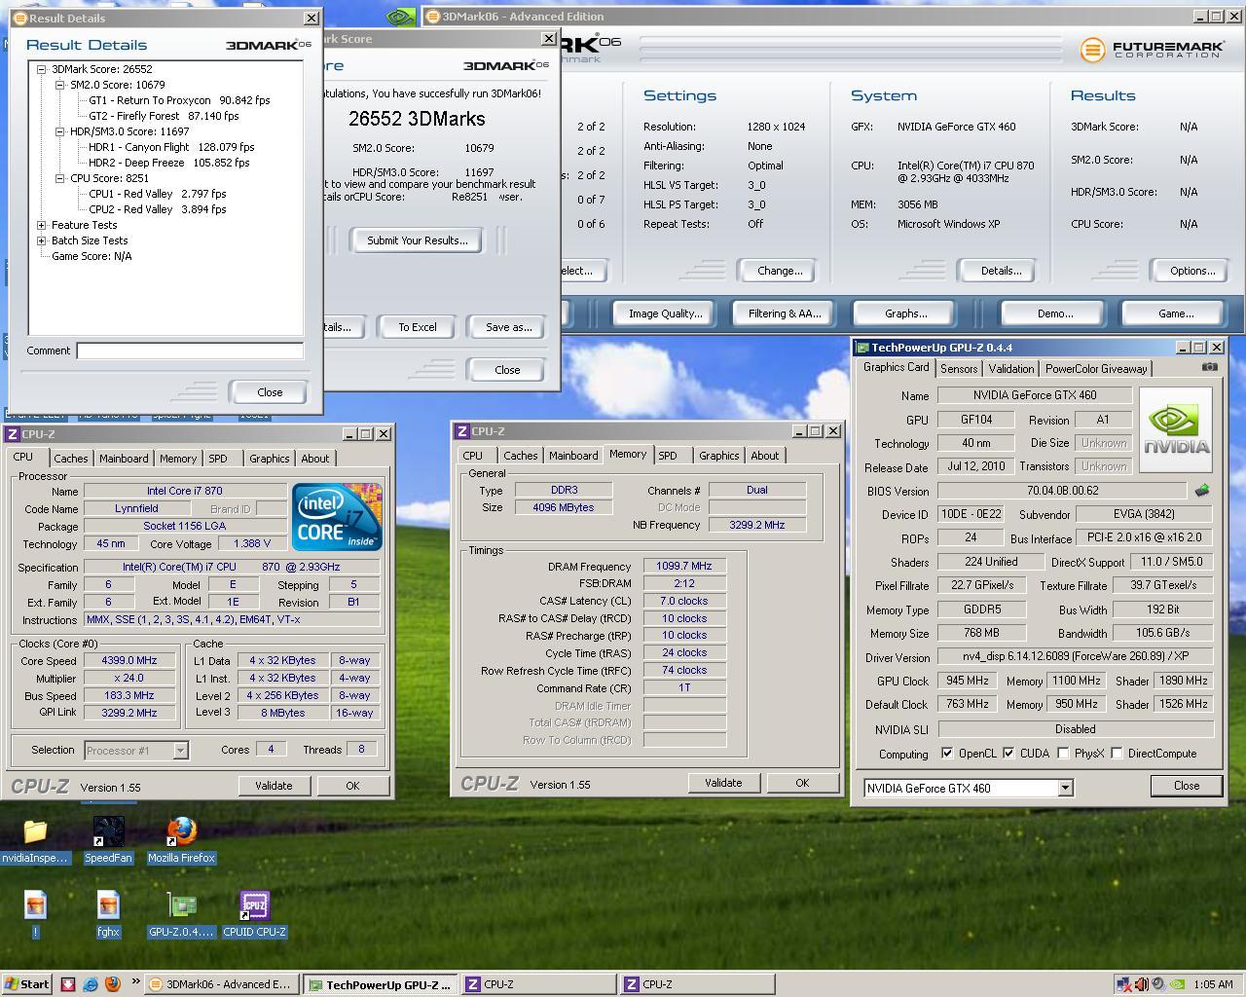Select HDR2 - Deep Freeze result row
Viewport: 1246px width, 997px height.
point(169,163)
